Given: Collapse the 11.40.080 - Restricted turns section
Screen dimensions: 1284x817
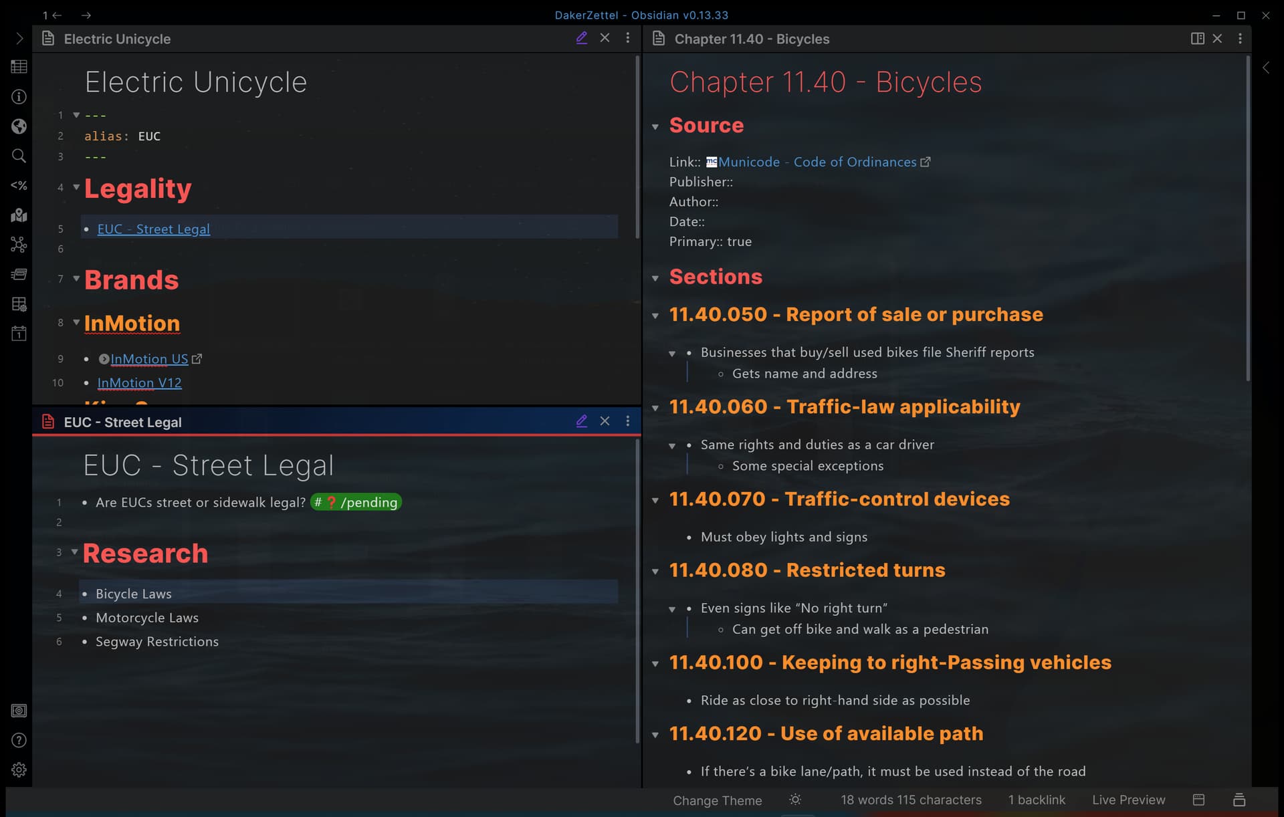Looking at the screenshot, I should pos(655,571).
